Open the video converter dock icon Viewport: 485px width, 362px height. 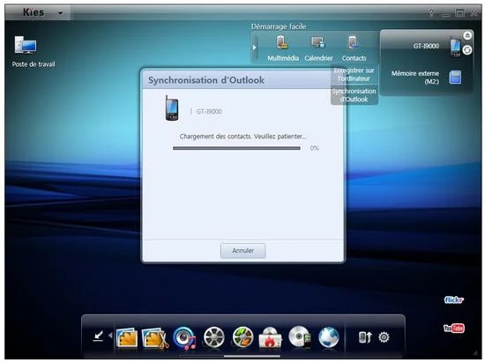click(242, 337)
